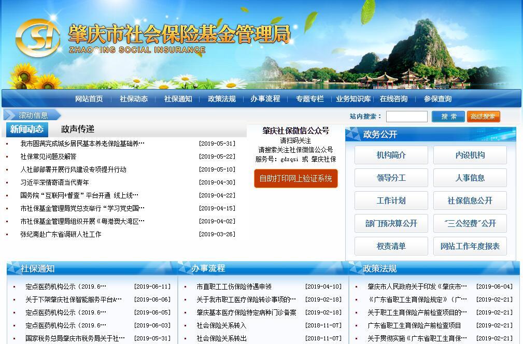The image size is (523, 344).
Task: Select 办事流程 in the navigation bar
Action: pyautogui.click(x=265, y=99)
